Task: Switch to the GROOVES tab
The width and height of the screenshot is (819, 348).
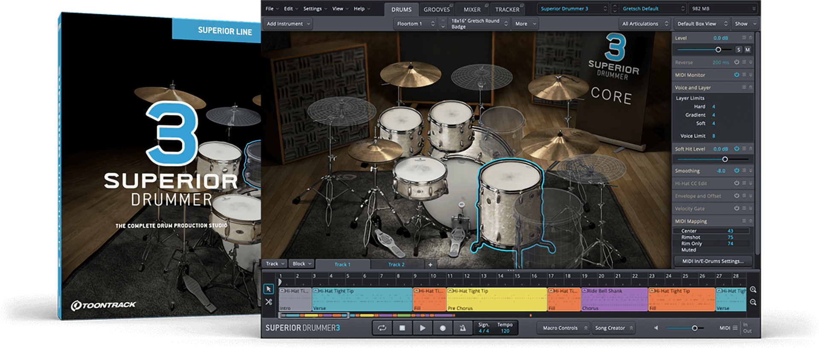Action: [x=436, y=9]
